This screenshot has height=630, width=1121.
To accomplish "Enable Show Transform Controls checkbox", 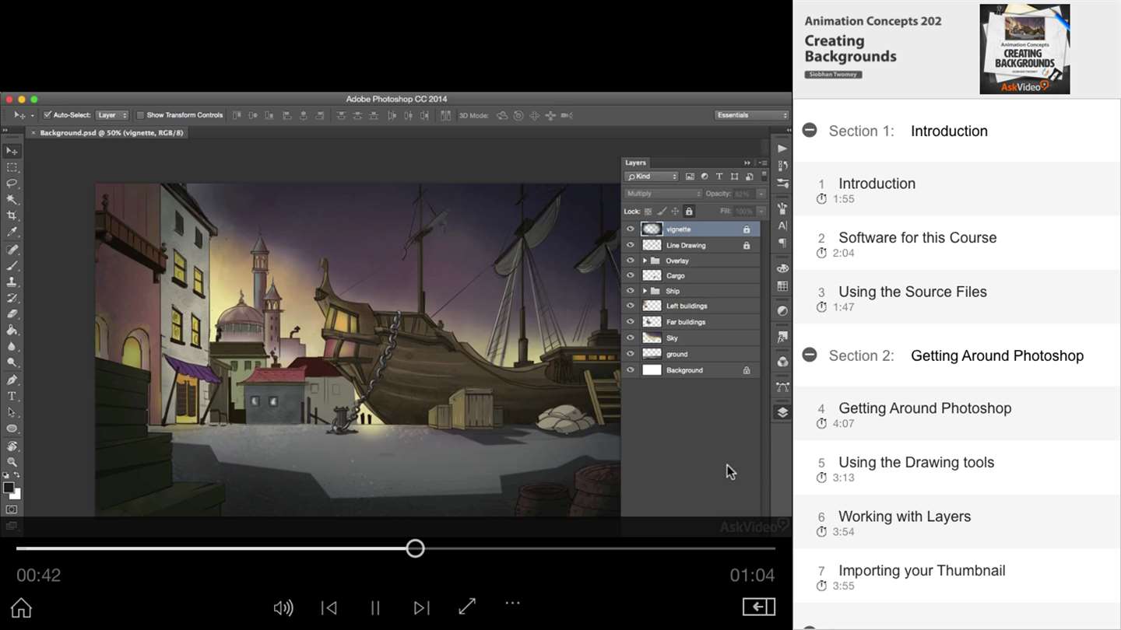I will click(140, 115).
